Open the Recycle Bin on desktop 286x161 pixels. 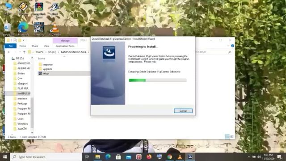tap(8, 29)
